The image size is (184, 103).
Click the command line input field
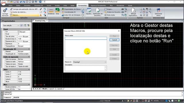point(93,98)
